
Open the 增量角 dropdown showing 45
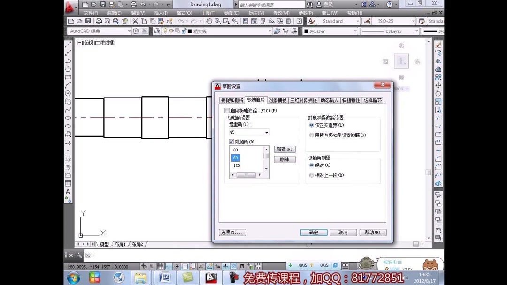267,133
